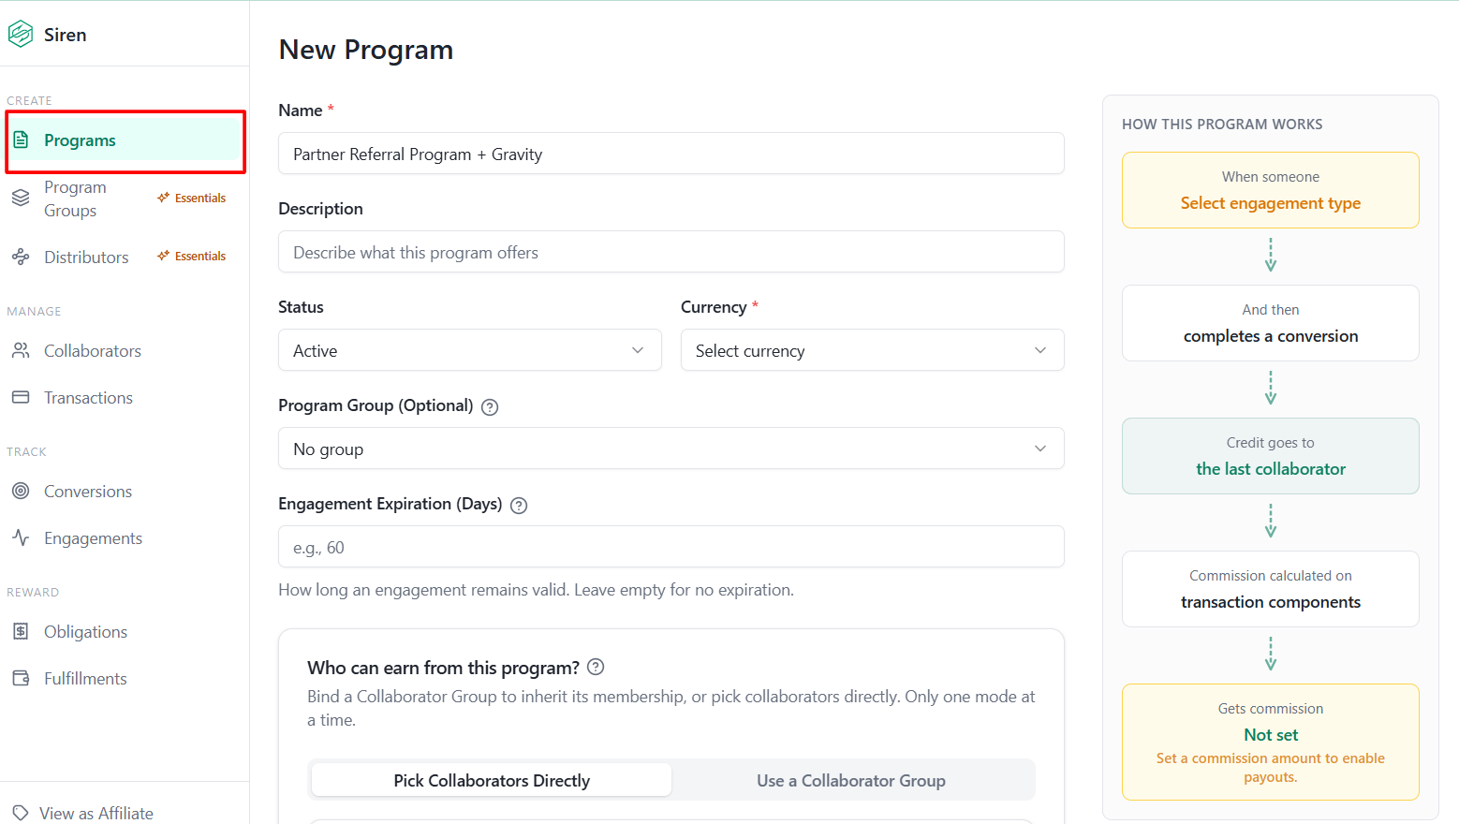Click the Collaborators people icon
Image resolution: width=1459 pixels, height=824 pixels.
[x=21, y=350]
